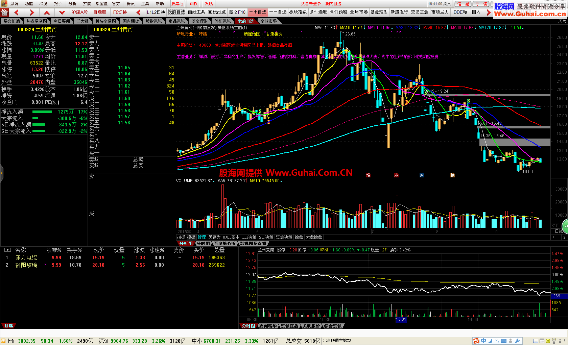The width and height of the screenshot is (568, 345).
Task: Click the 涨 marker icon below the K-line chart
Action: pyautogui.click(x=396, y=175)
